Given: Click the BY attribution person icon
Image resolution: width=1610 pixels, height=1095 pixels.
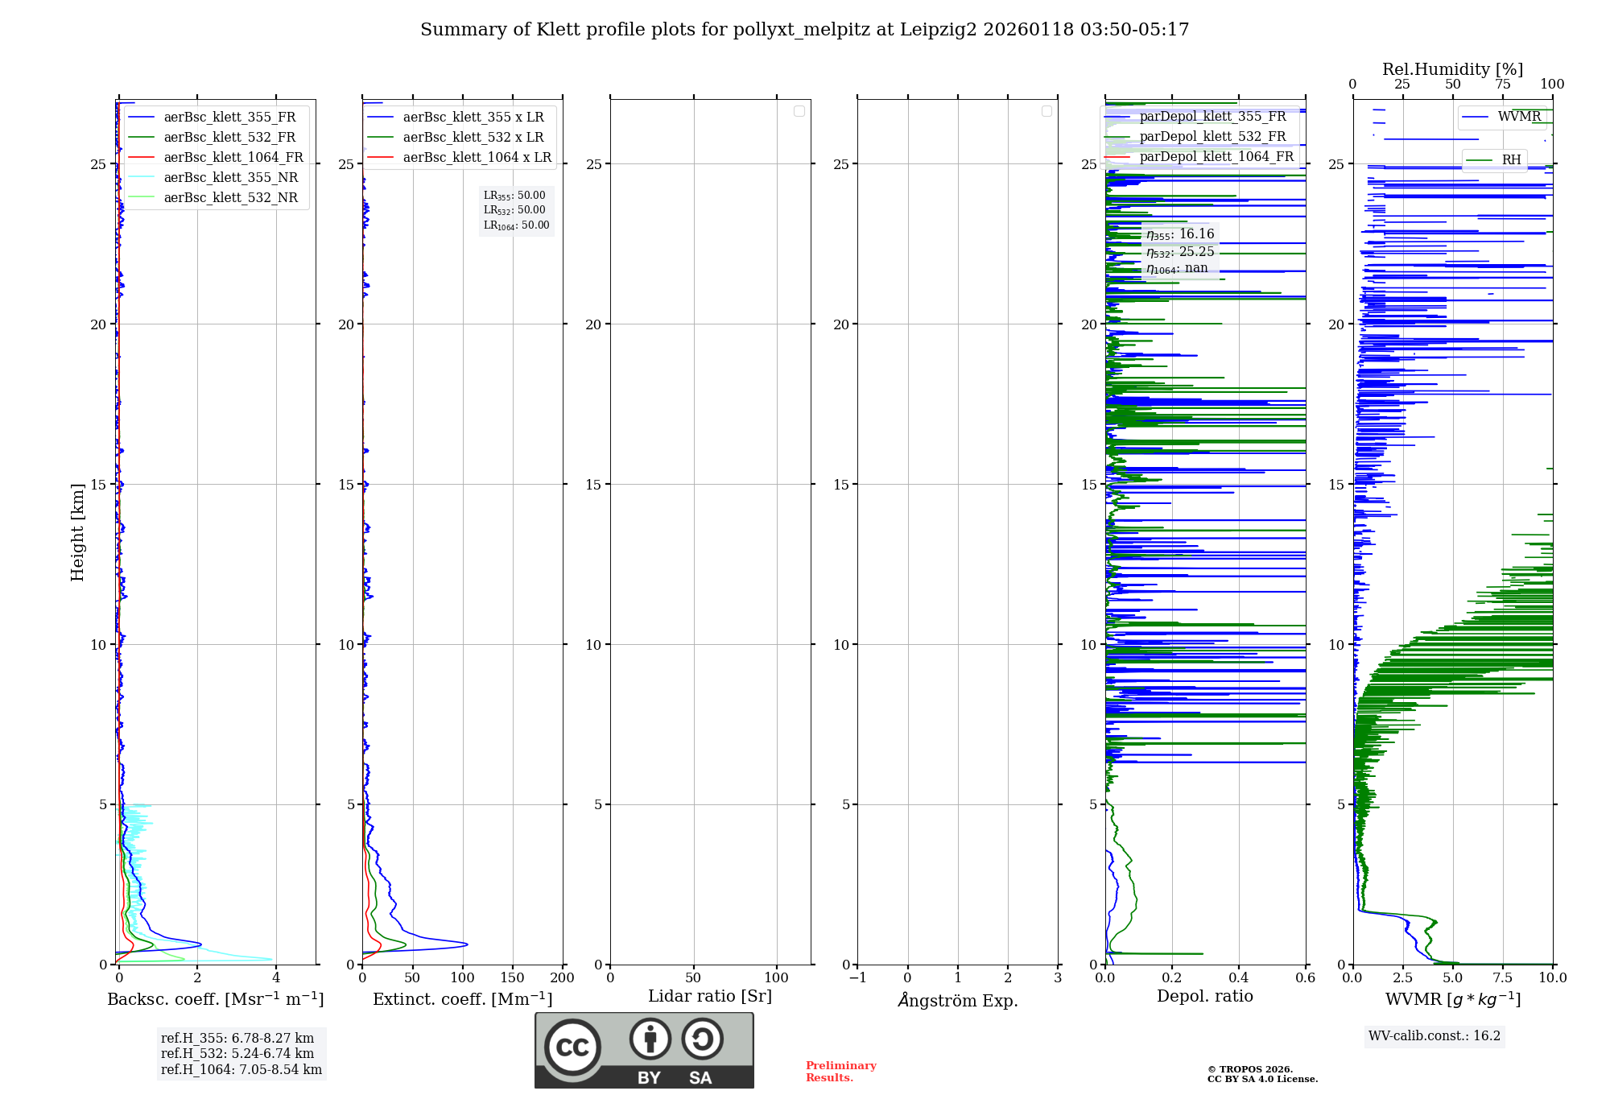Looking at the screenshot, I should point(650,1039).
